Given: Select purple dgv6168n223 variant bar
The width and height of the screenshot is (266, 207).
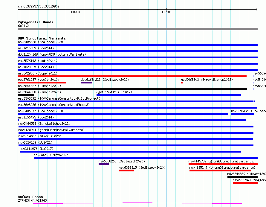Looking at the screenshot, I should point(86,83).
